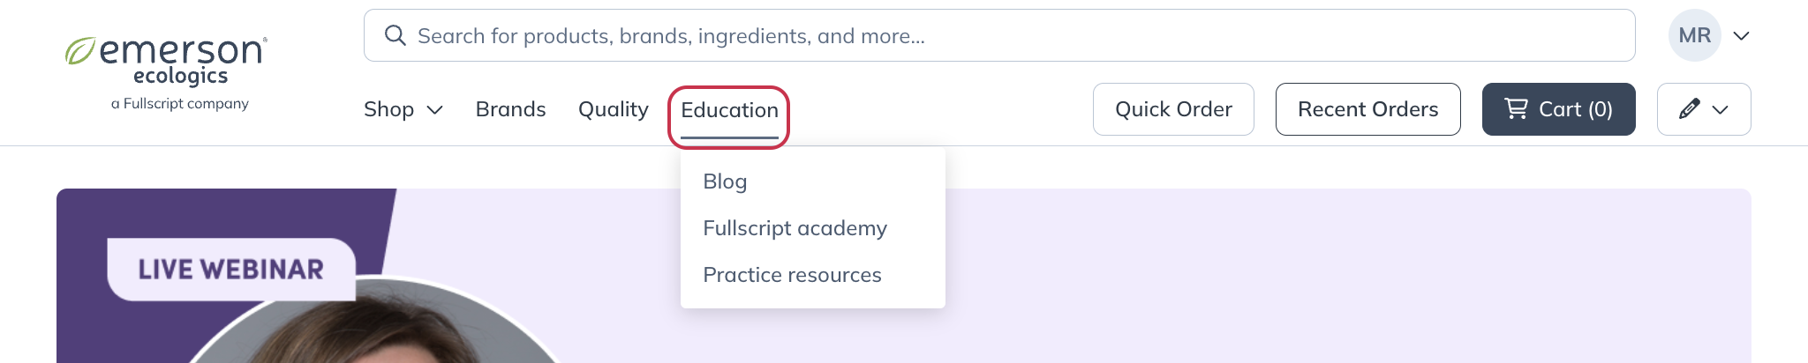Expand the chevron beside the MR avatar

tap(1741, 36)
